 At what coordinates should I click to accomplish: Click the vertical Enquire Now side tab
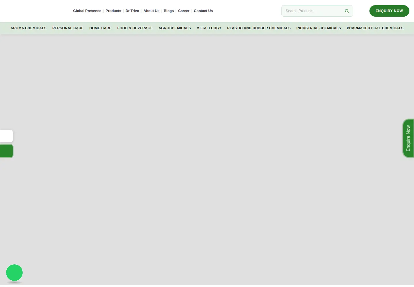pos(408,138)
